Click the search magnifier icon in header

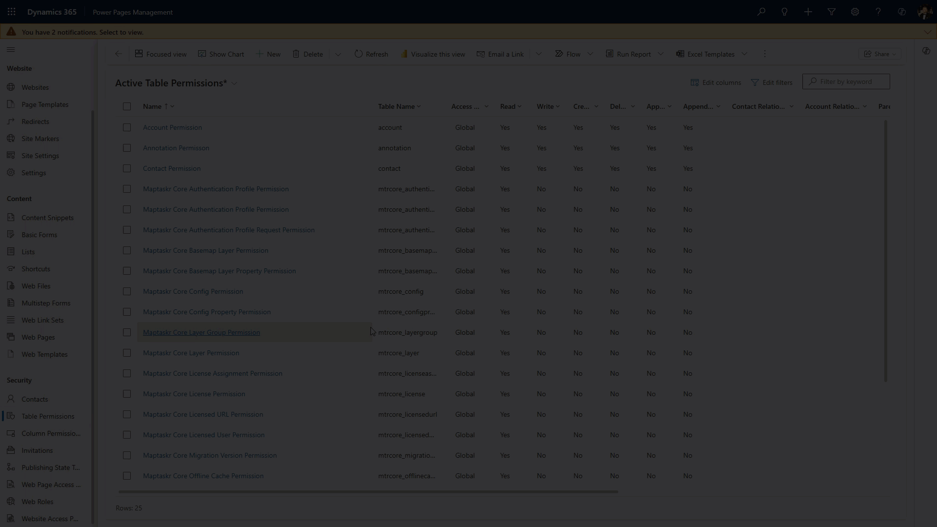click(x=761, y=12)
